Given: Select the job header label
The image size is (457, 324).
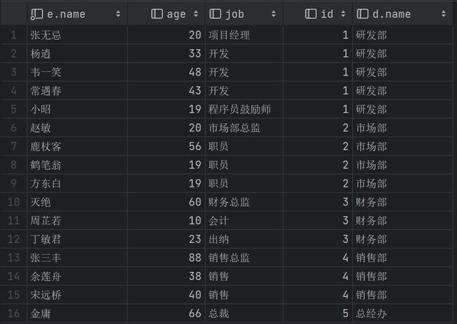Looking at the screenshot, I should click(x=235, y=14).
